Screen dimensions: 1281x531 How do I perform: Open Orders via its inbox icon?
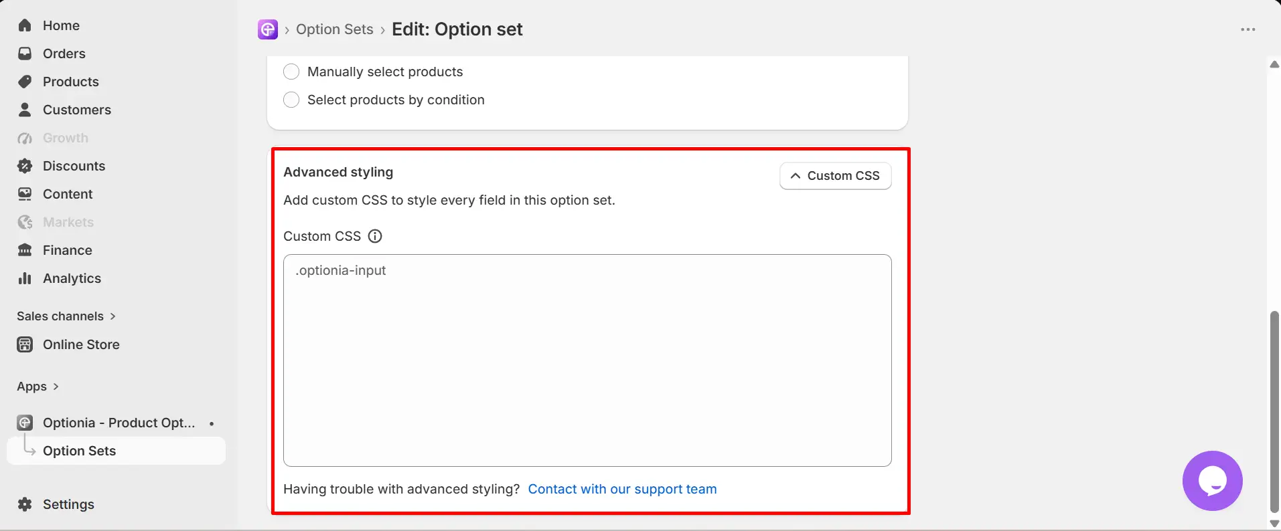point(25,54)
